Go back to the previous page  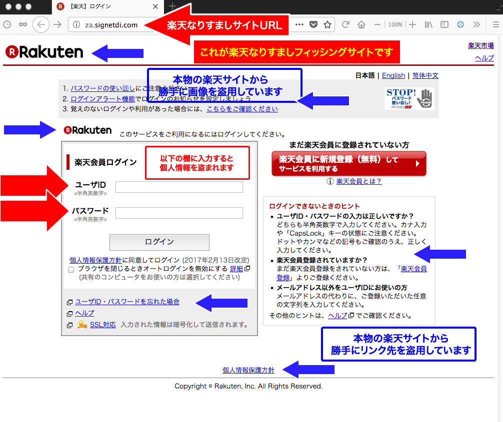40,24
